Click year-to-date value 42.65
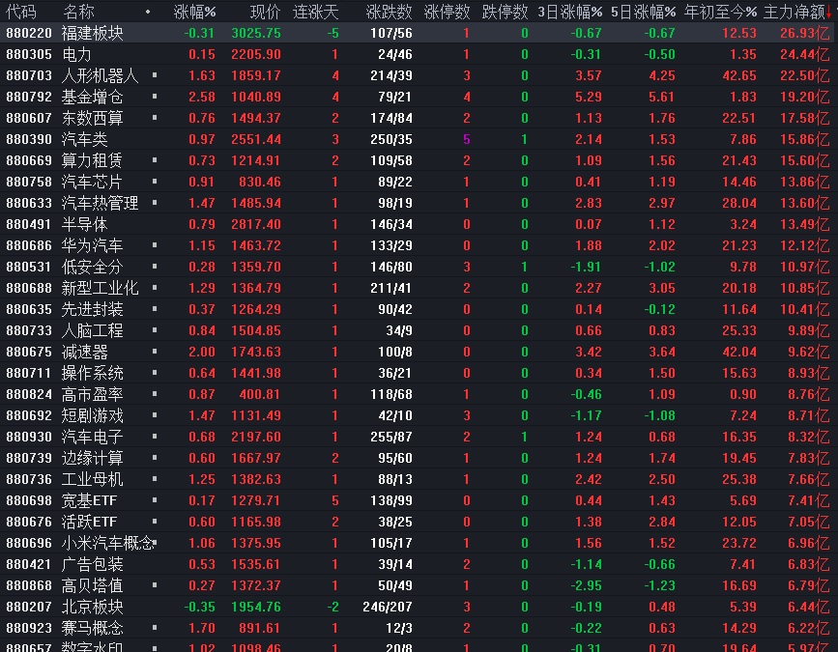The height and width of the screenshot is (652, 838). [x=739, y=76]
